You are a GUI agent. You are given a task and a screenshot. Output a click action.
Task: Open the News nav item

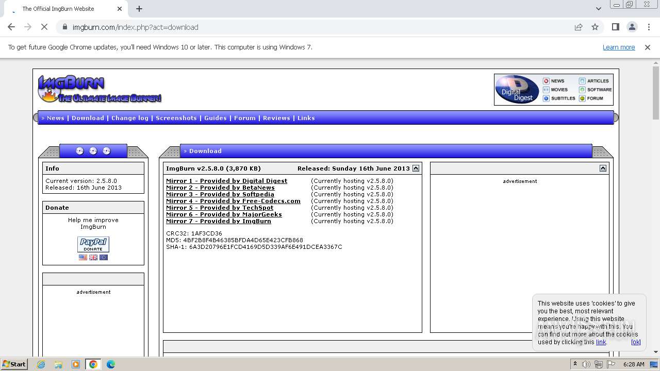[x=56, y=118]
